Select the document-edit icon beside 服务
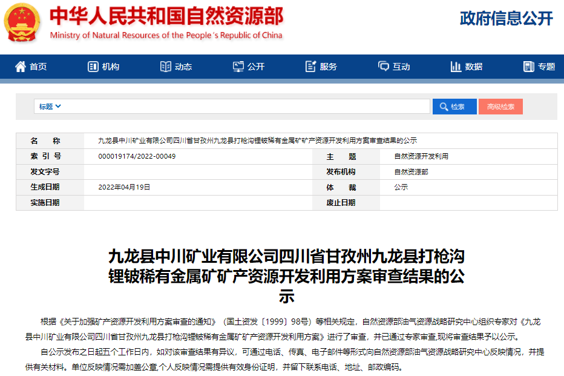The width and height of the screenshot is (564, 376). point(310,67)
